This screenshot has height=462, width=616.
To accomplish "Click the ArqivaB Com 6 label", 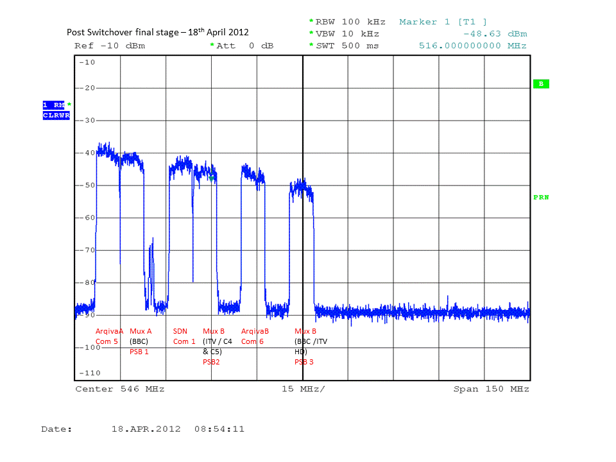I will tap(254, 336).
